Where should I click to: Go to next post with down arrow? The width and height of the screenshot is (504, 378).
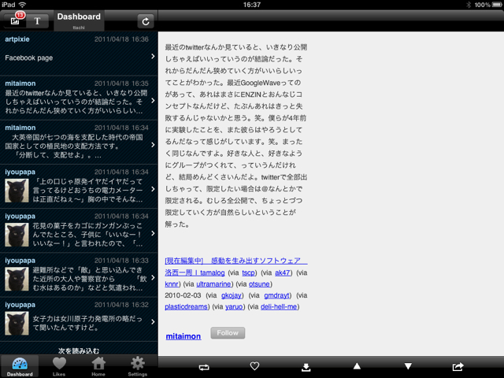point(407,366)
